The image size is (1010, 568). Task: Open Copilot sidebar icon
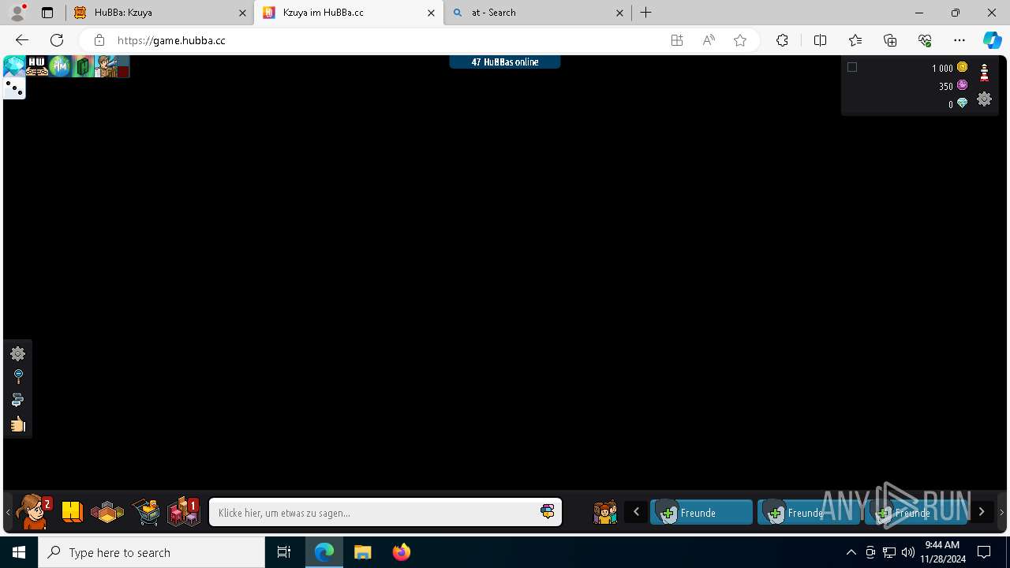click(x=992, y=40)
